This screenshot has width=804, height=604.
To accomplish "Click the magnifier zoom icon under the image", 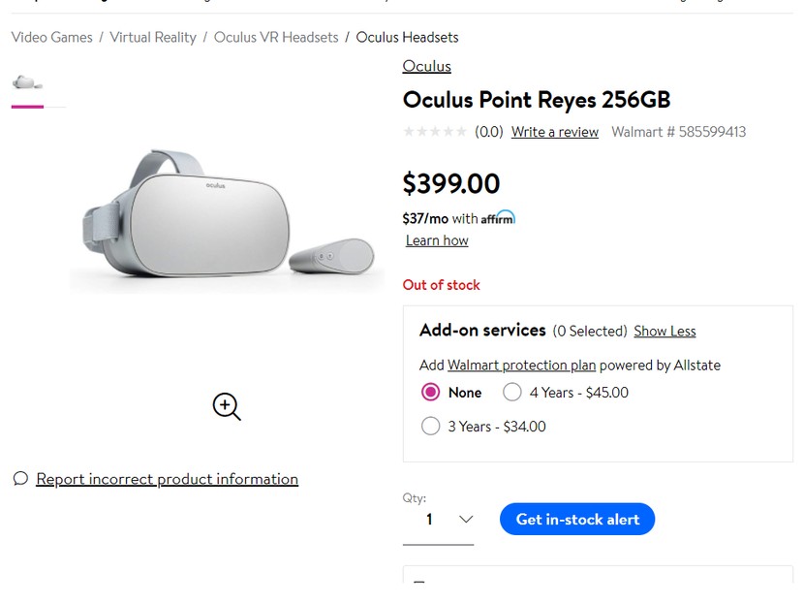I will point(227,406).
